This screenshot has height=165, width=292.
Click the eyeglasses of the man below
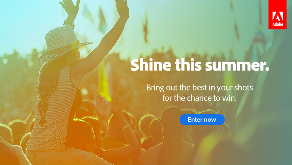[93, 142]
